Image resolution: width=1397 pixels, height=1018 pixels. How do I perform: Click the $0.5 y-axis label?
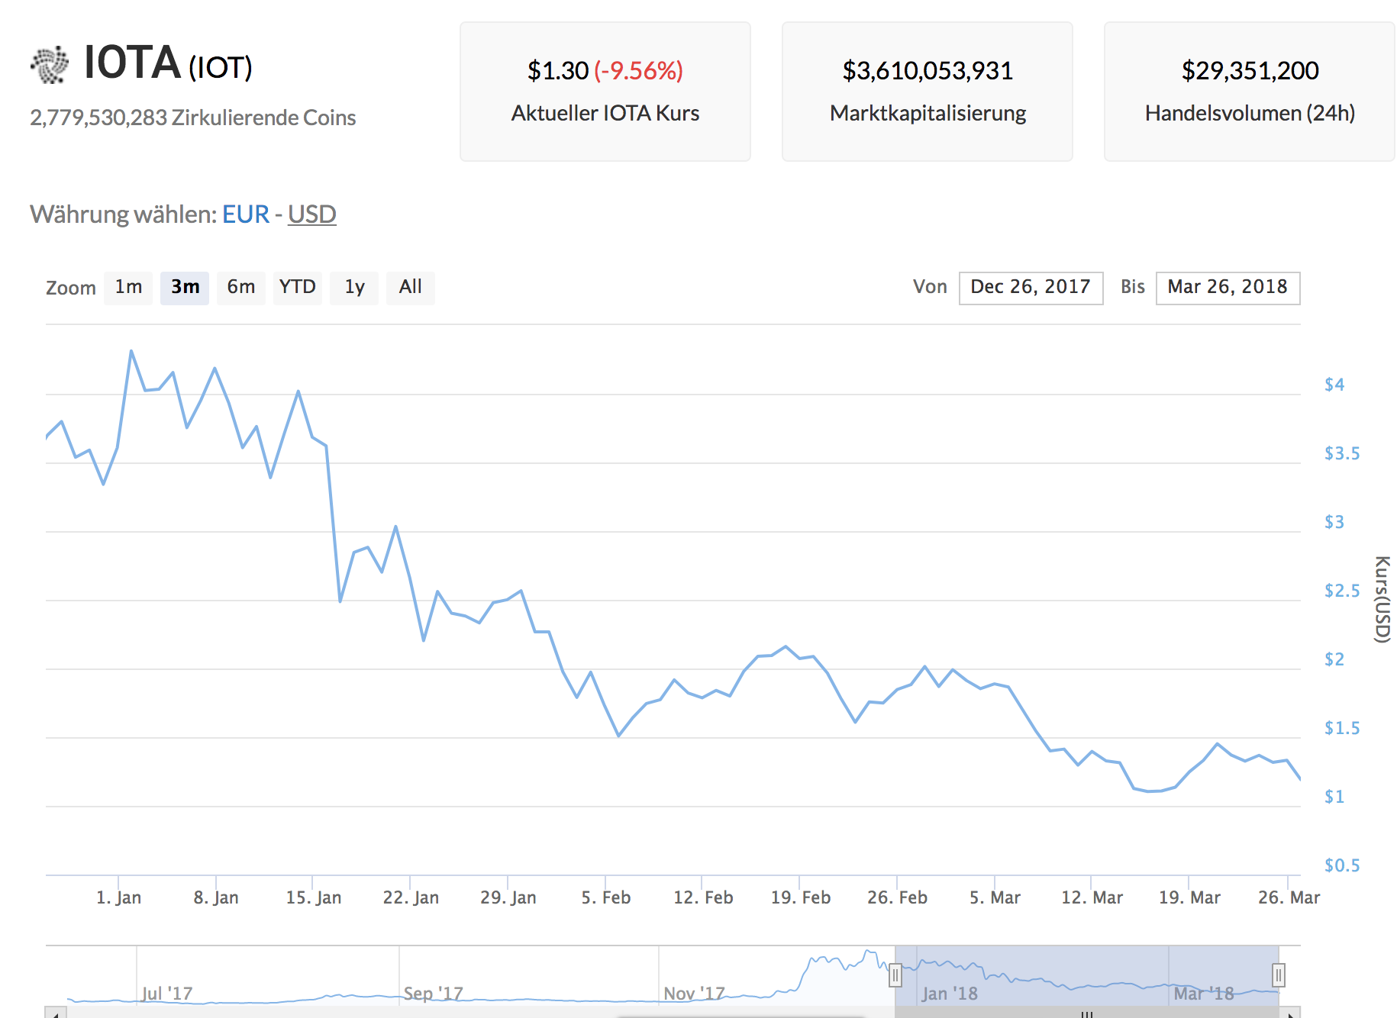tap(1342, 865)
